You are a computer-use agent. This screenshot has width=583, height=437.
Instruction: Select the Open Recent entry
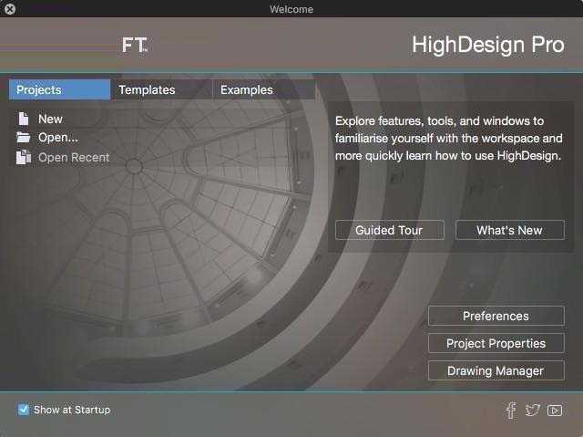(74, 158)
